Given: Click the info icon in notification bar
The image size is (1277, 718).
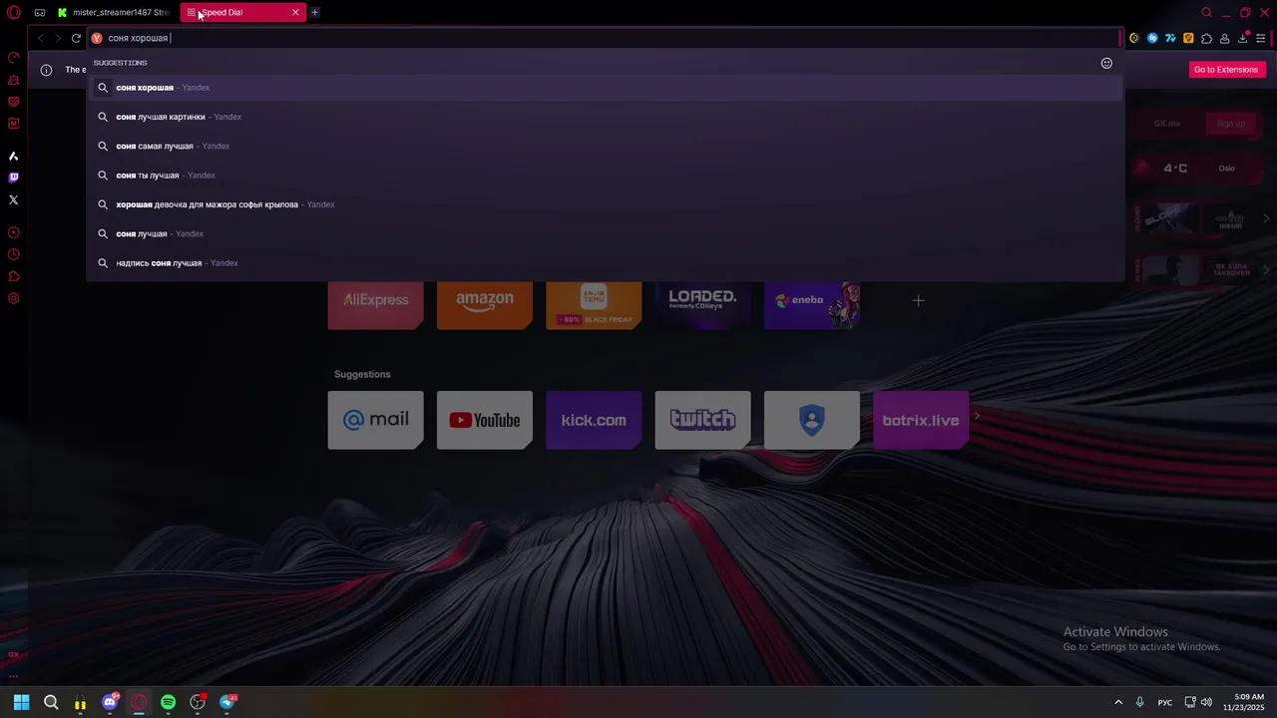Looking at the screenshot, I should pyautogui.click(x=46, y=70).
